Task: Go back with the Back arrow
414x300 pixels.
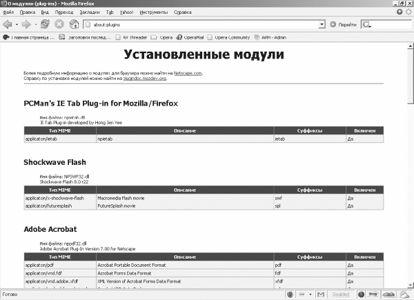Action: [x=8, y=25]
